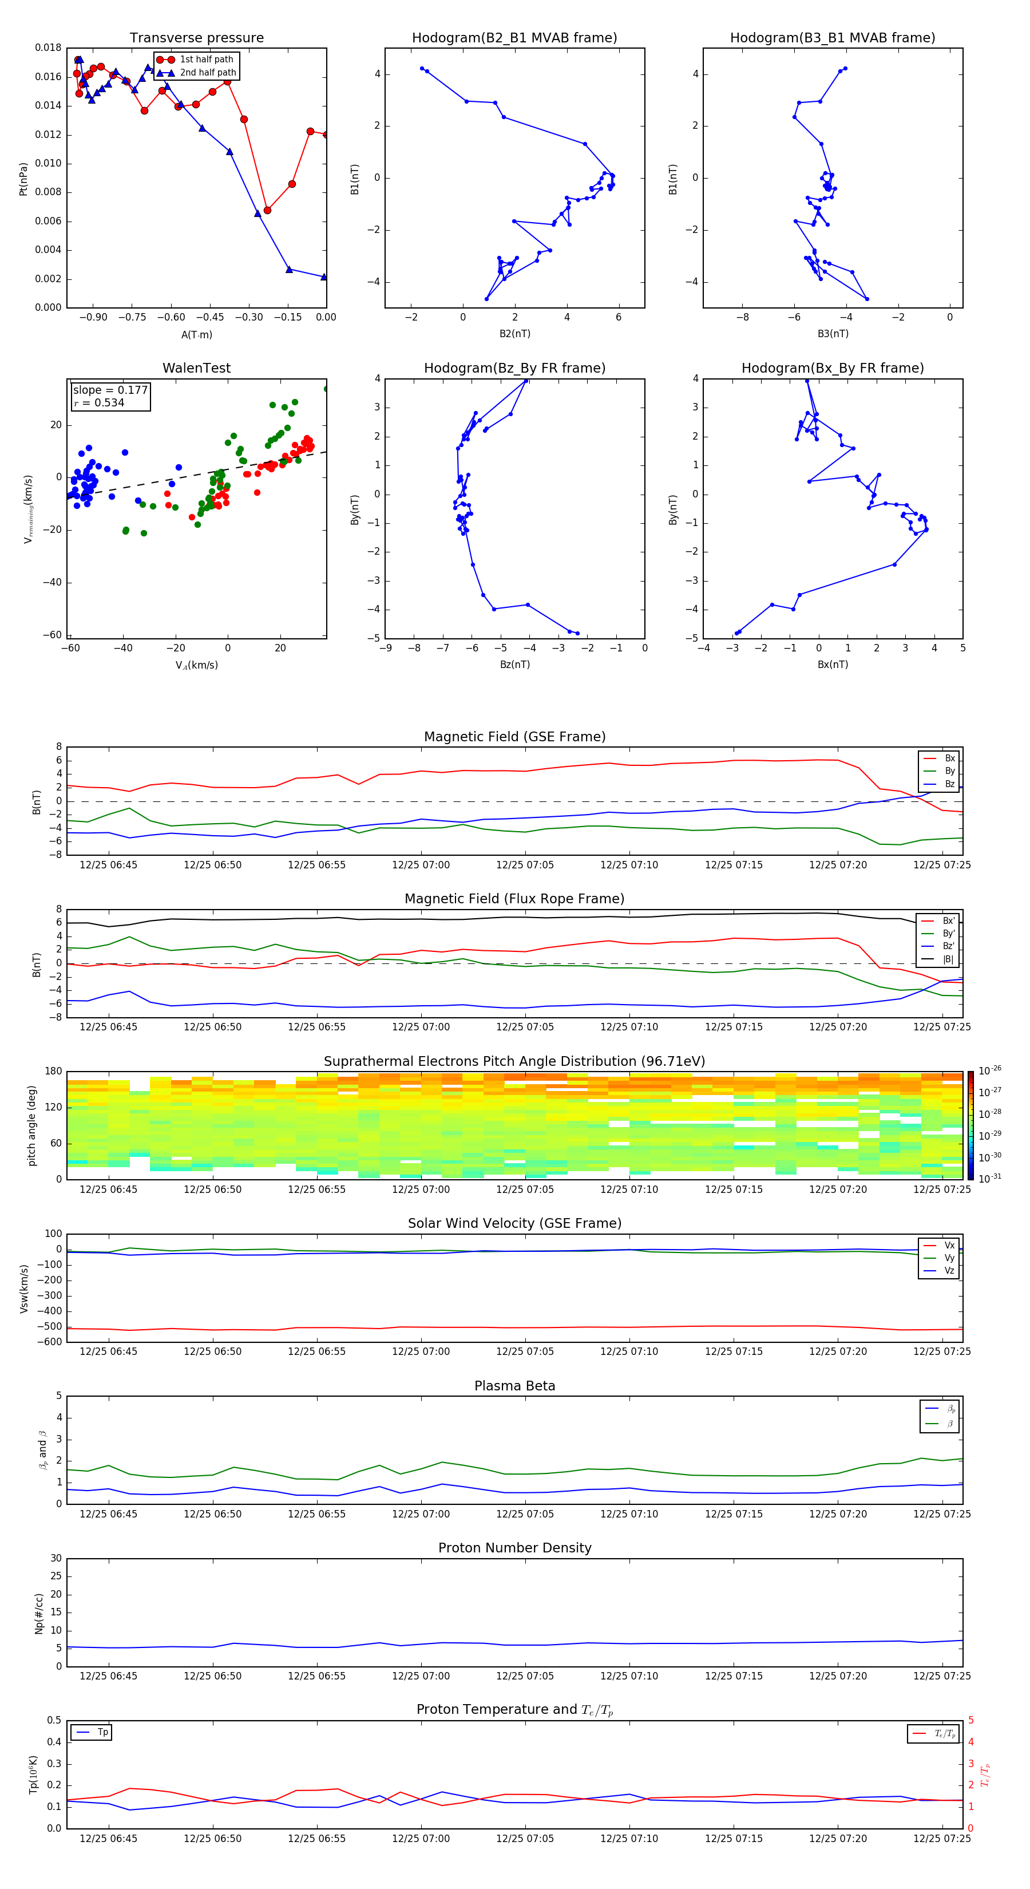Screen dimensions: 1030x1889
Task: Click the β_p legend entry in Plasma Beta
Action: pyautogui.click(x=940, y=1409)
